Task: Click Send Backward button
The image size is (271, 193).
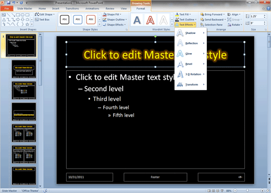Action: point(213,20)
